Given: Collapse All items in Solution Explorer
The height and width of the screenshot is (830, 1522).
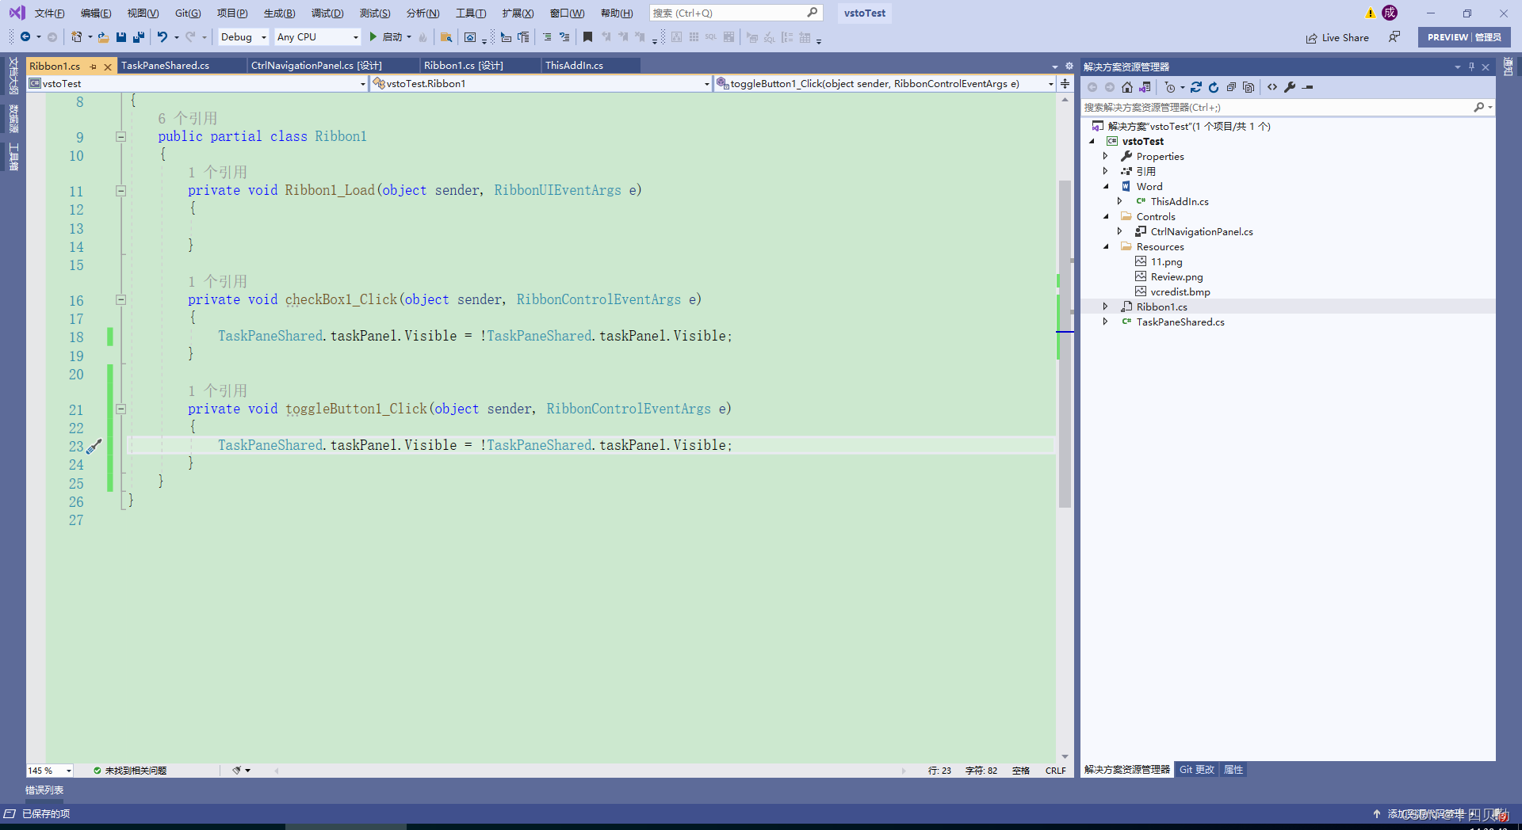Looking at the screenshot, I should (x=1232, y=87).
